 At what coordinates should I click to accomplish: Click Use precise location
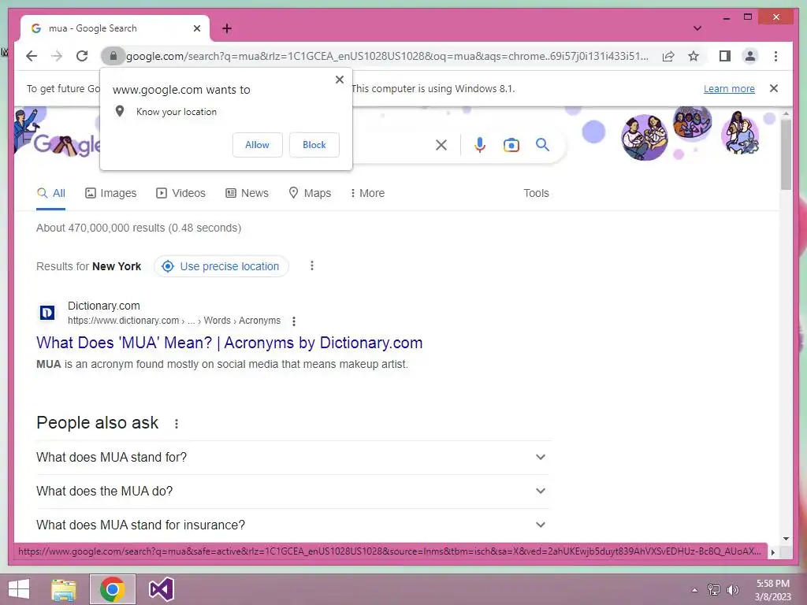221,266
